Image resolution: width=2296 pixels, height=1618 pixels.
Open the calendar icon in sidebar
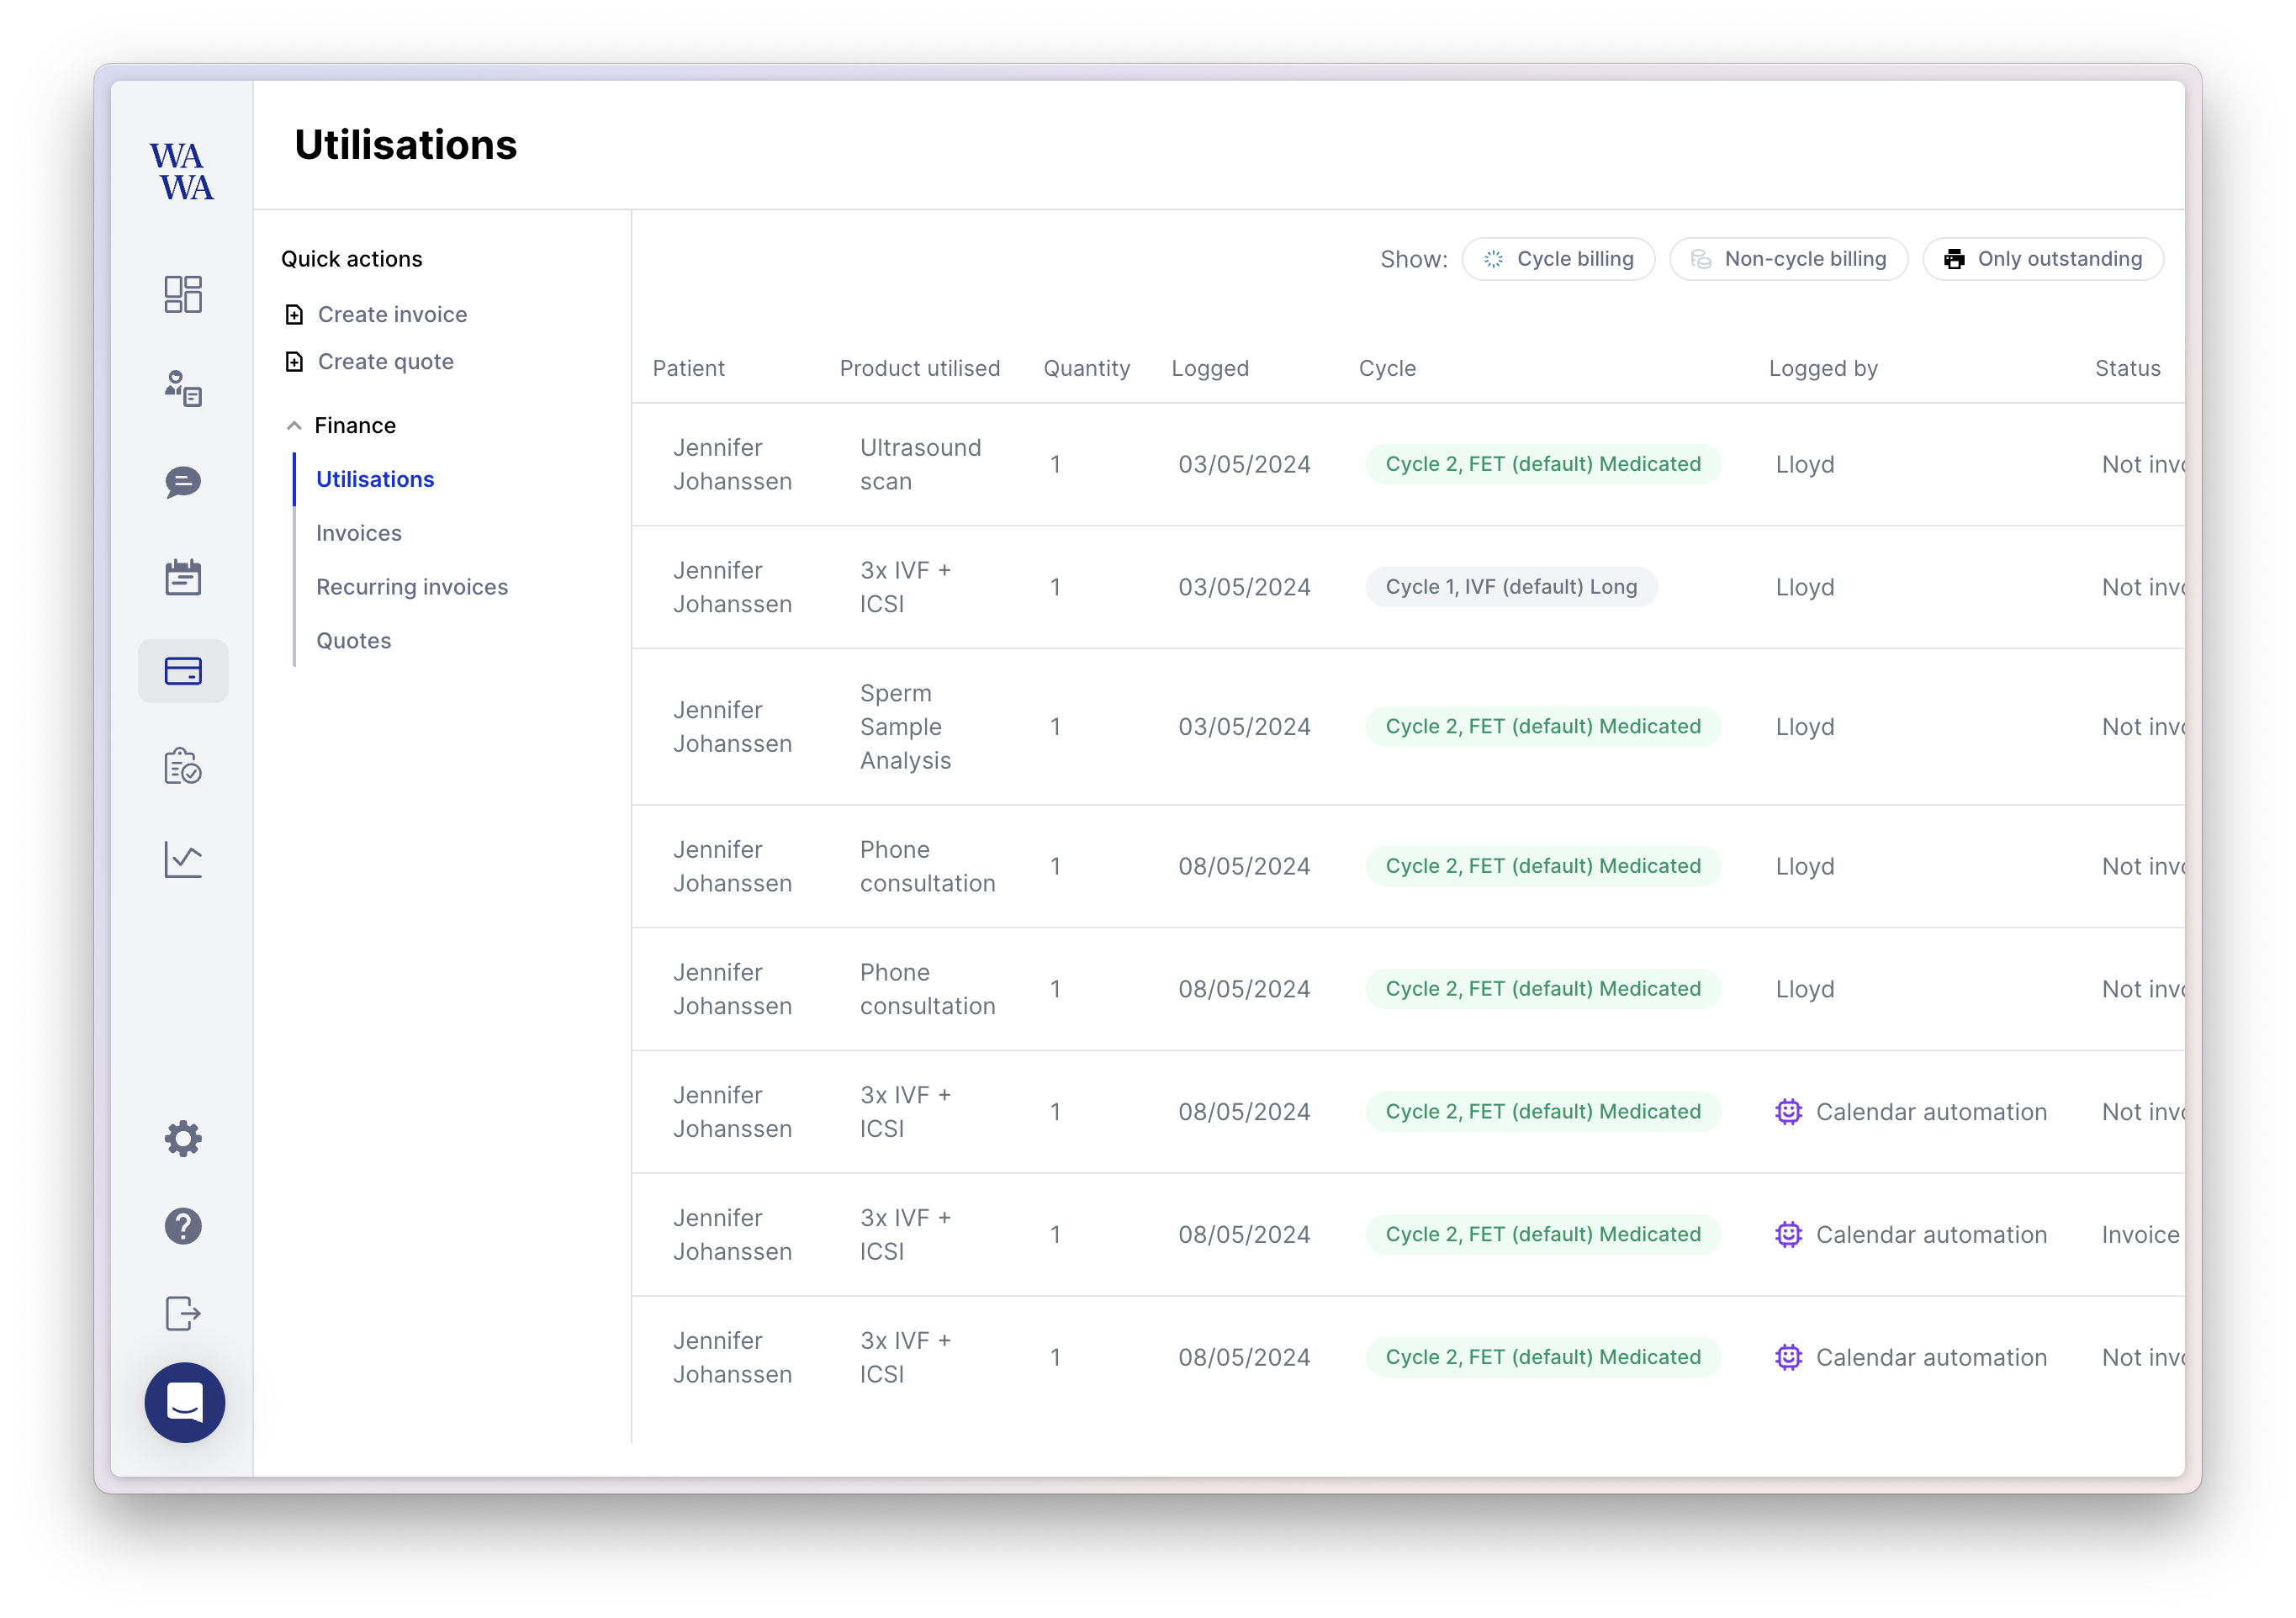tap(183, 577)
